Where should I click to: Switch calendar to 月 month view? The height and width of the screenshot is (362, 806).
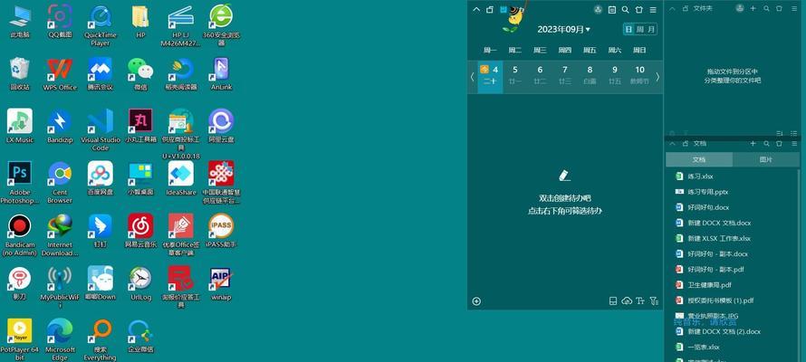pyautogui.click(x=651, y=29)
